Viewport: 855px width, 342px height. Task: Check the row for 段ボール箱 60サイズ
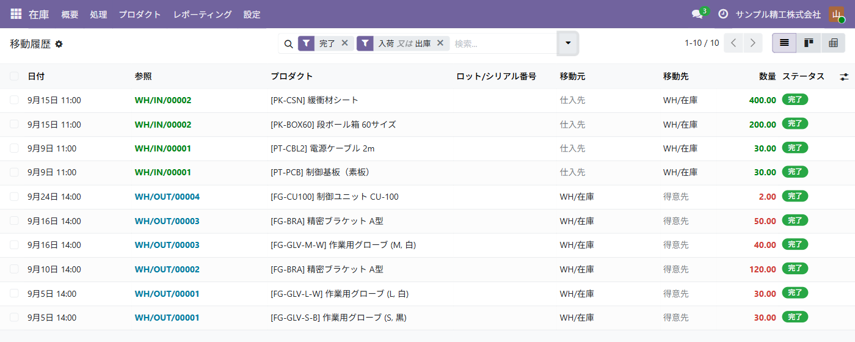pos(14,124)
